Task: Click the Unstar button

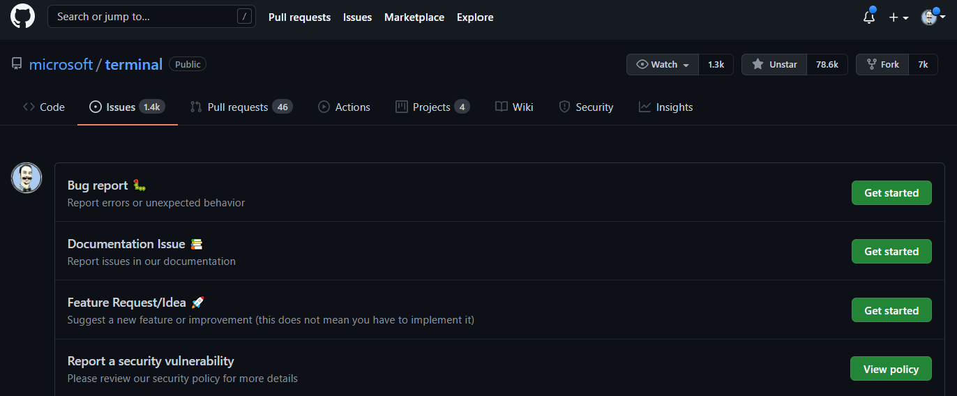Action: pos(774,64)
